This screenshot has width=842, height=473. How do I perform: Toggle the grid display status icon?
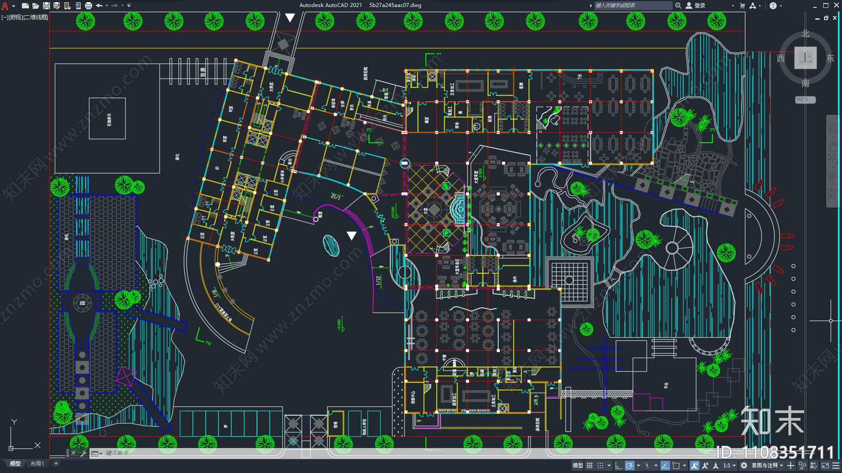tap(589, 466)
